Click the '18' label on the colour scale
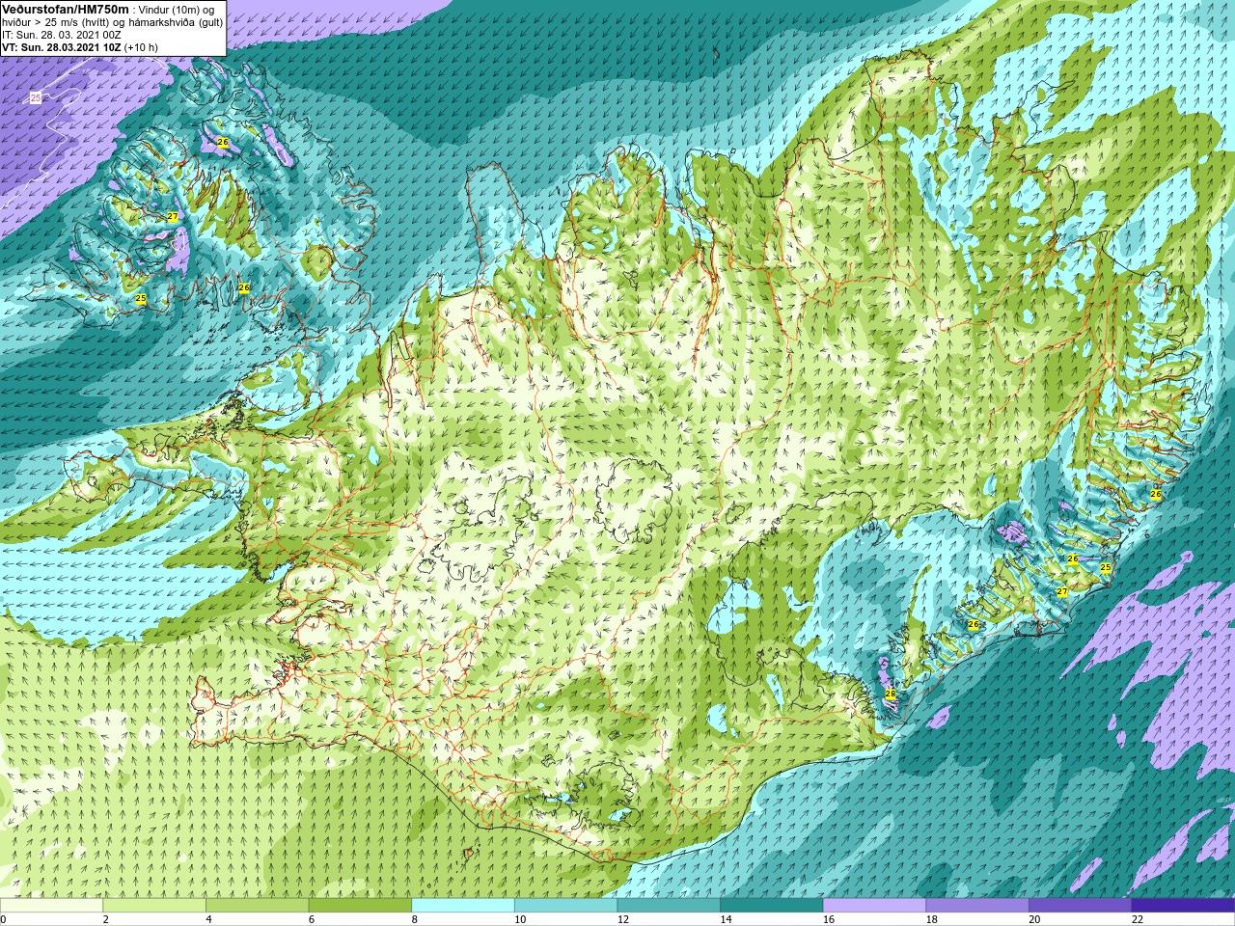Viewport: 1235px width, 926px height. tap(932, 919)
